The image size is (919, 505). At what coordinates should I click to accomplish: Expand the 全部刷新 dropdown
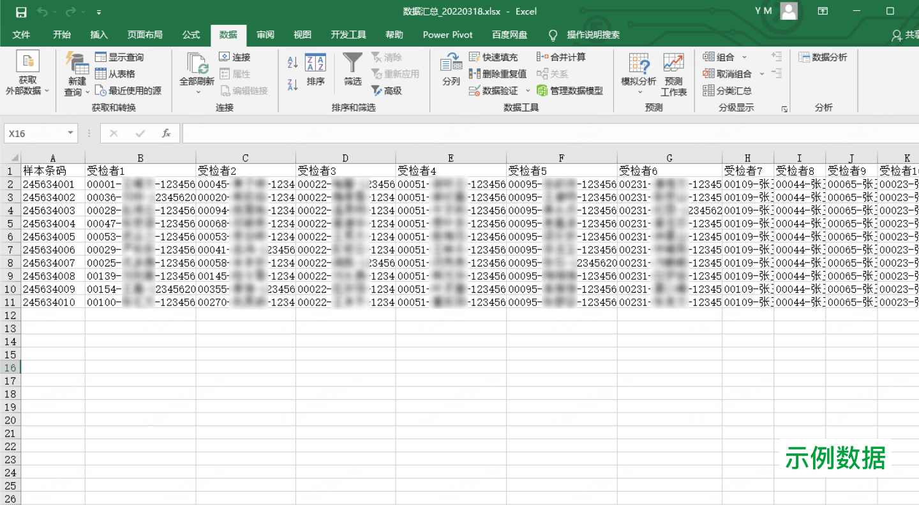pyautogui.click(x=197, y=92)
